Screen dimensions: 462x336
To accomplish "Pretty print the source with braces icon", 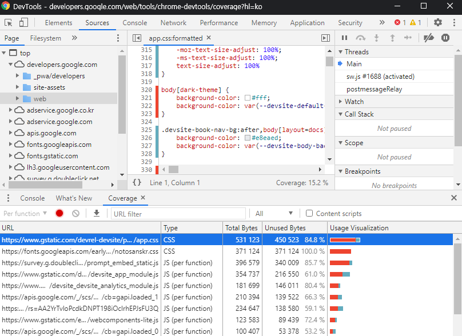I will [x=137, y=182].
